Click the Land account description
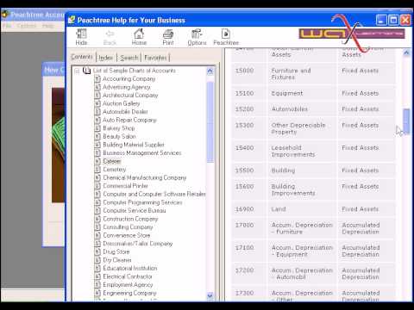Image resolution: width=414 pixels, height=310 pixels. coord(279,209)
